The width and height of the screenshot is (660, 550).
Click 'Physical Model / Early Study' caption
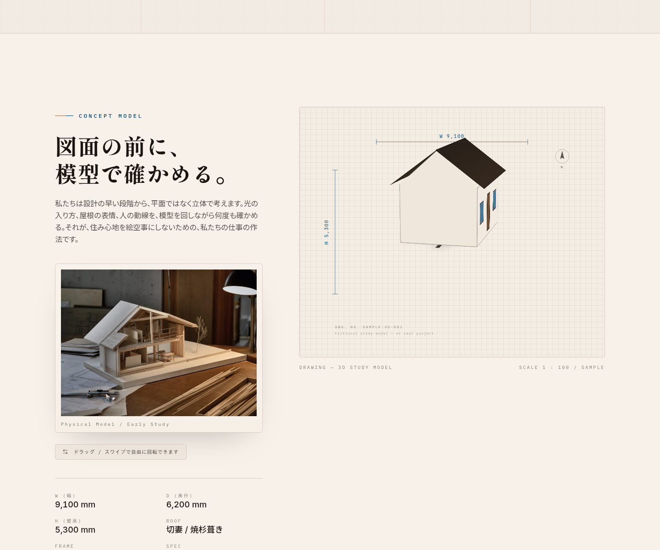click(x=115, y=424)
